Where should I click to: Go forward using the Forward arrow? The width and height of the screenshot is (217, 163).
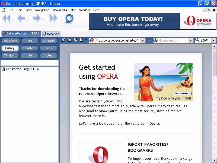pos(37,18)
